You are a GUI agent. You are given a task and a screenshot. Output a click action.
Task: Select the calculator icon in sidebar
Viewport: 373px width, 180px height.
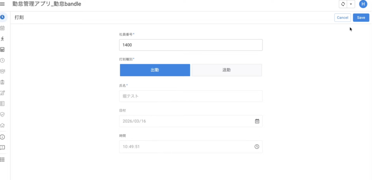[x=3, y=50]
